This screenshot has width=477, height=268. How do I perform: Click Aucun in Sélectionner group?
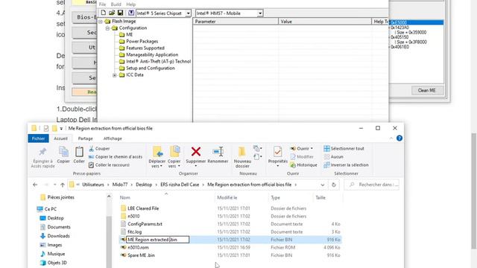[333, 157]
